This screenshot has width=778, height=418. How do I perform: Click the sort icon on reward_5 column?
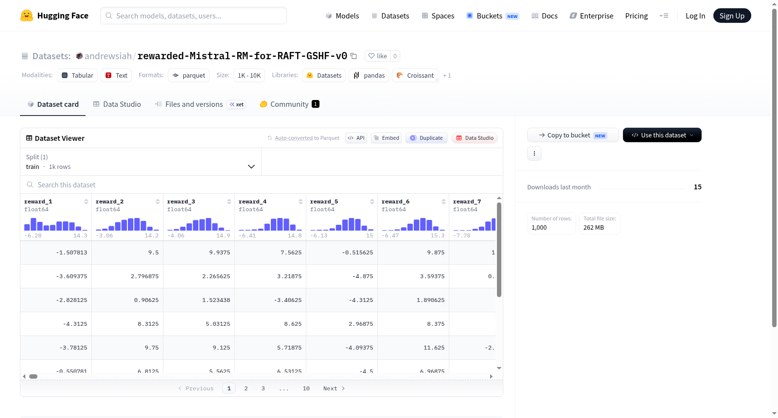[372, 201]
